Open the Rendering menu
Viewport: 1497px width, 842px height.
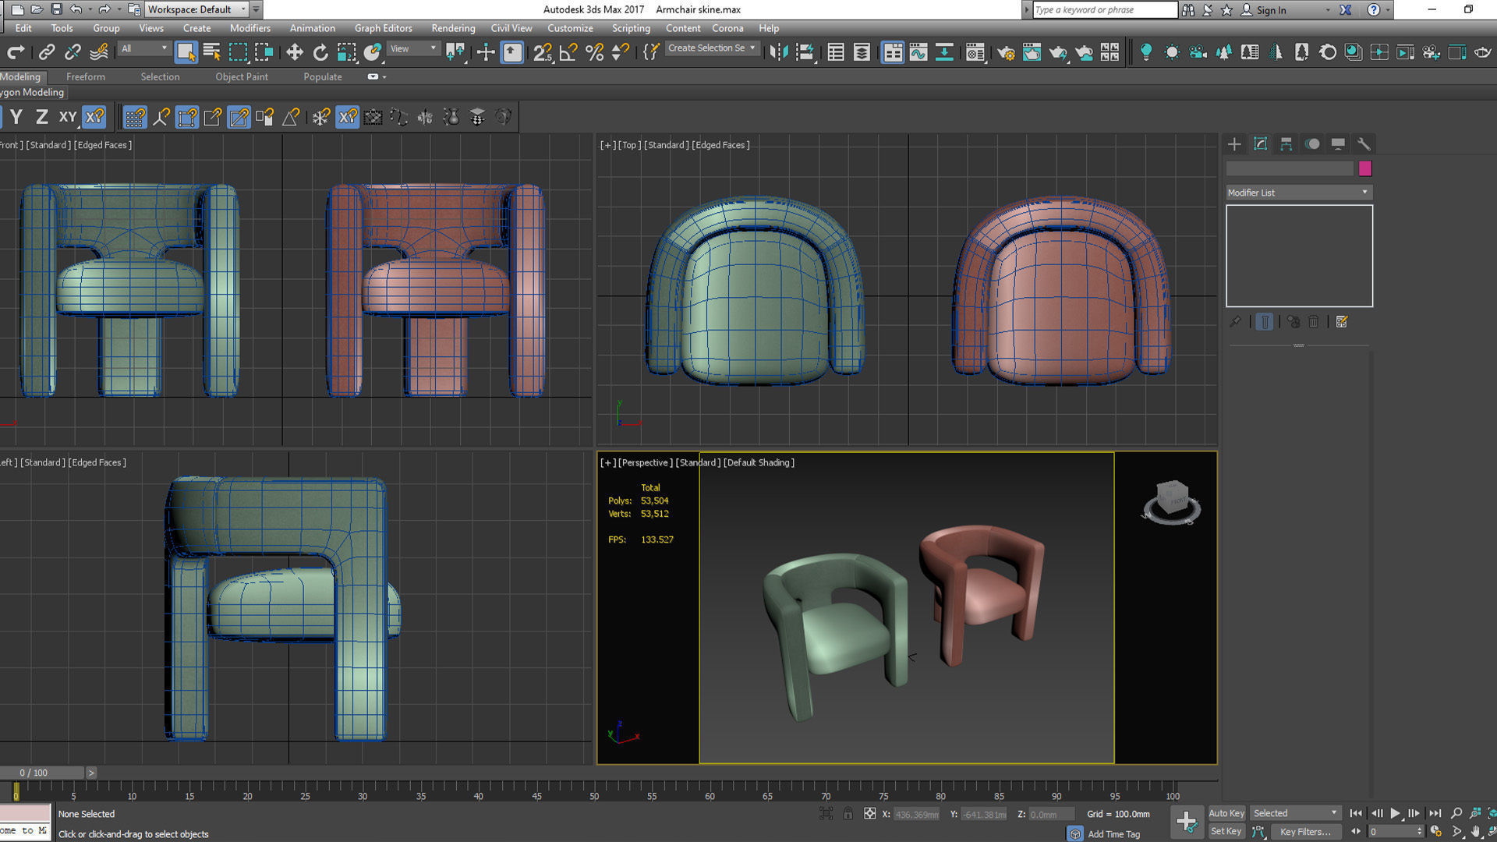tap(453, 28)
